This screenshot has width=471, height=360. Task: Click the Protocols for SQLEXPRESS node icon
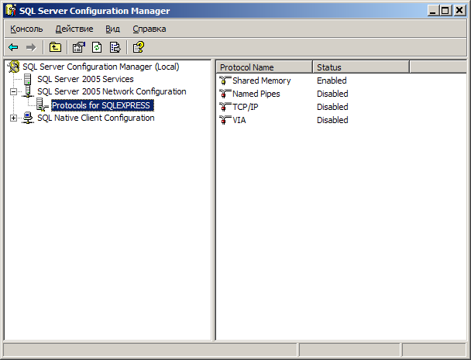43,105
